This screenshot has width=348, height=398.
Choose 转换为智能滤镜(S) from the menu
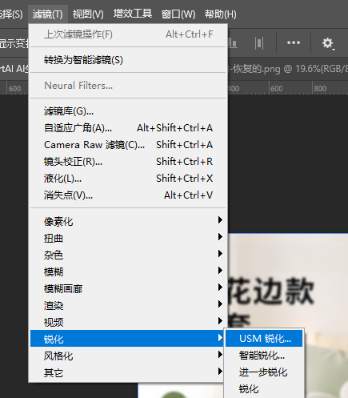pyautogui.click(x=128, y=60)
